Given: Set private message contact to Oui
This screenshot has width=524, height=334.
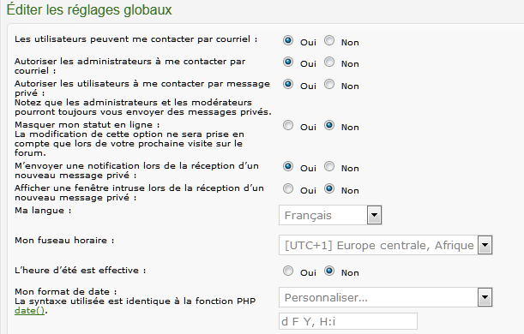Looking at the screenshot, I should point(288,84).
